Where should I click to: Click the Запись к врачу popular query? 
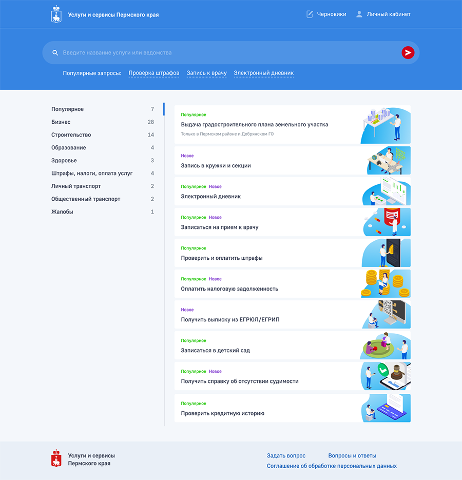point(206,73)
